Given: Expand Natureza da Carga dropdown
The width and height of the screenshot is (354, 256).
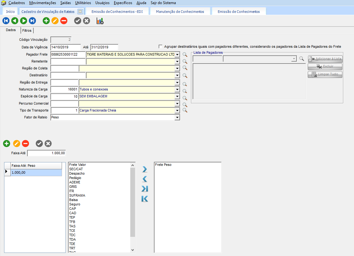Looking at the screenshot, I should point(177,90).
